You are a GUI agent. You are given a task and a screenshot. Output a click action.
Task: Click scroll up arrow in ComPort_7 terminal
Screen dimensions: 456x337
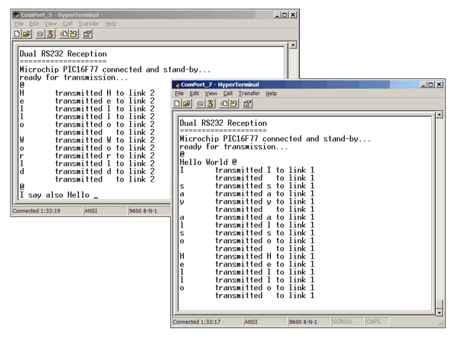click(439, 116)
